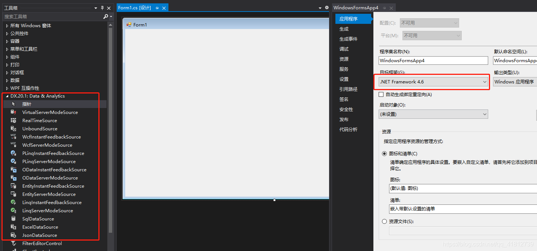Select the SqlDataSource component icon

click(13, 219)
